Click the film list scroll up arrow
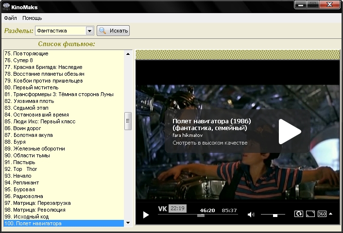This screenshot has height=233, width=343. click(128, 54)
